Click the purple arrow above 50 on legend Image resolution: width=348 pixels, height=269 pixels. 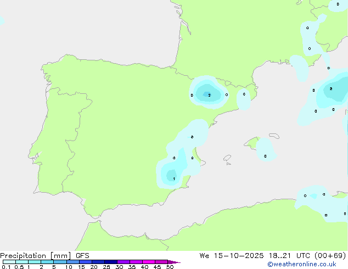pos(174,262)
